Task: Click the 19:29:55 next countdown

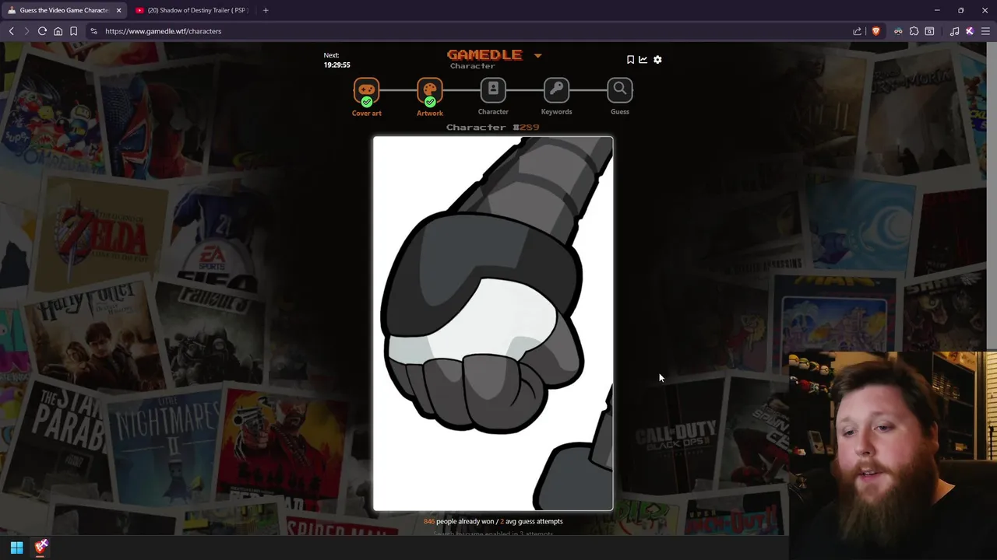Action: (336, 65)
